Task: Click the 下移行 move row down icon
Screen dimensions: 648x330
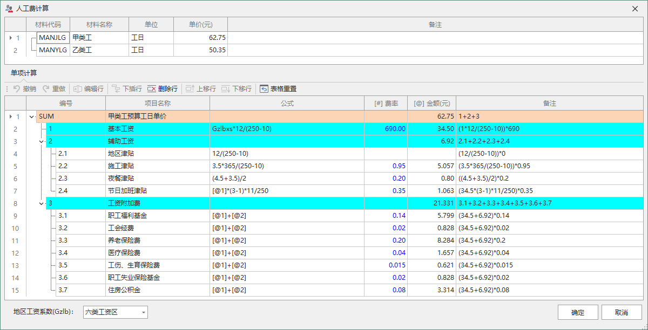Action: tap(226, 89)
